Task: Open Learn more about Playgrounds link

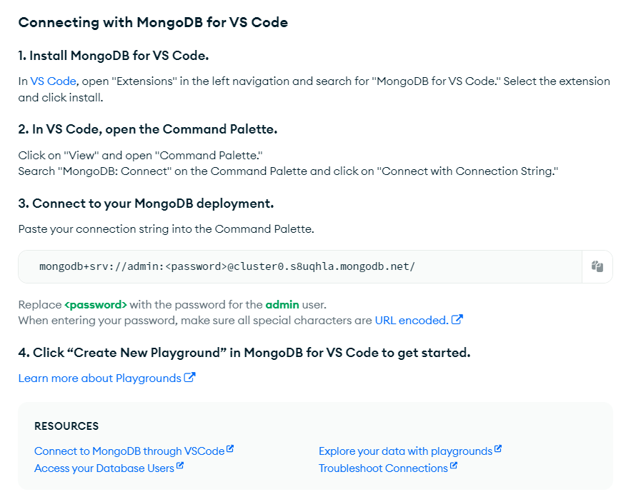Action: click(x=100, y=378)
